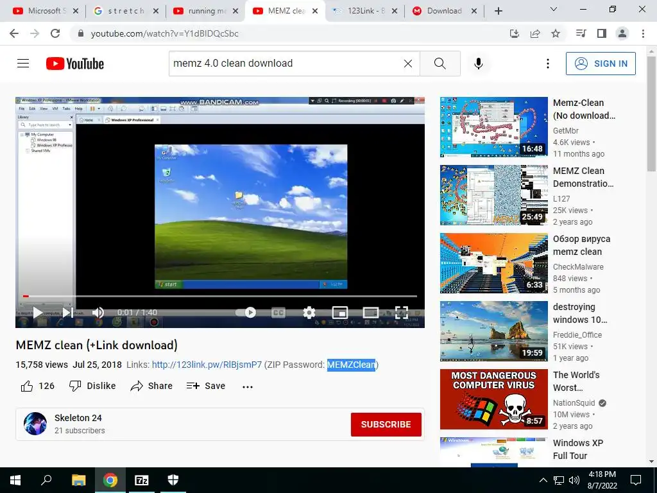Install the app via address bar icon
Image resolution: width=657 pixels, height=493 pixels.
515,33
